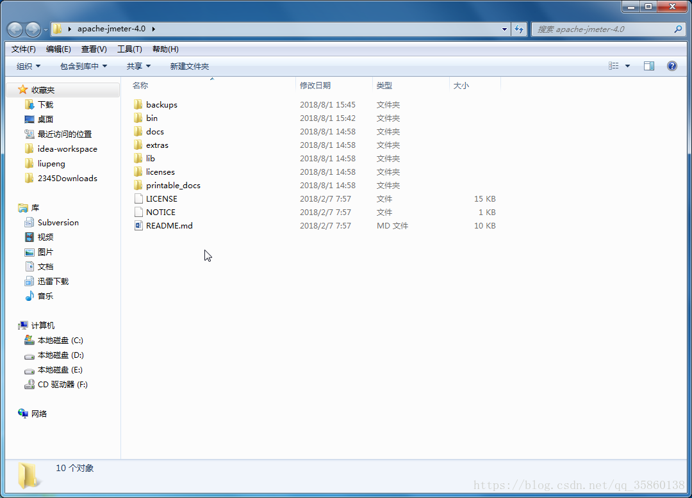Viewport: 692px width, 498px height.
Task: Open the 文件(F) menu
Action: tap(24, 49)
